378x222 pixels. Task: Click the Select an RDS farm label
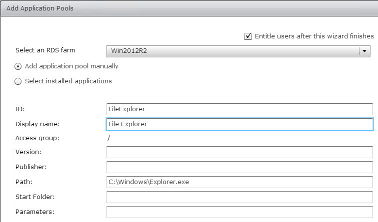pyautogui.click(x=45, y=50)
